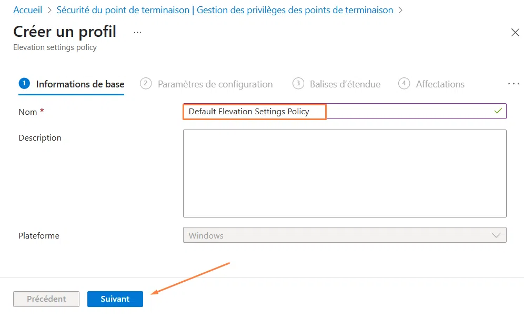Open the Plateforme dropdown
The image size is (524, 317).
(x=496, y=235)
